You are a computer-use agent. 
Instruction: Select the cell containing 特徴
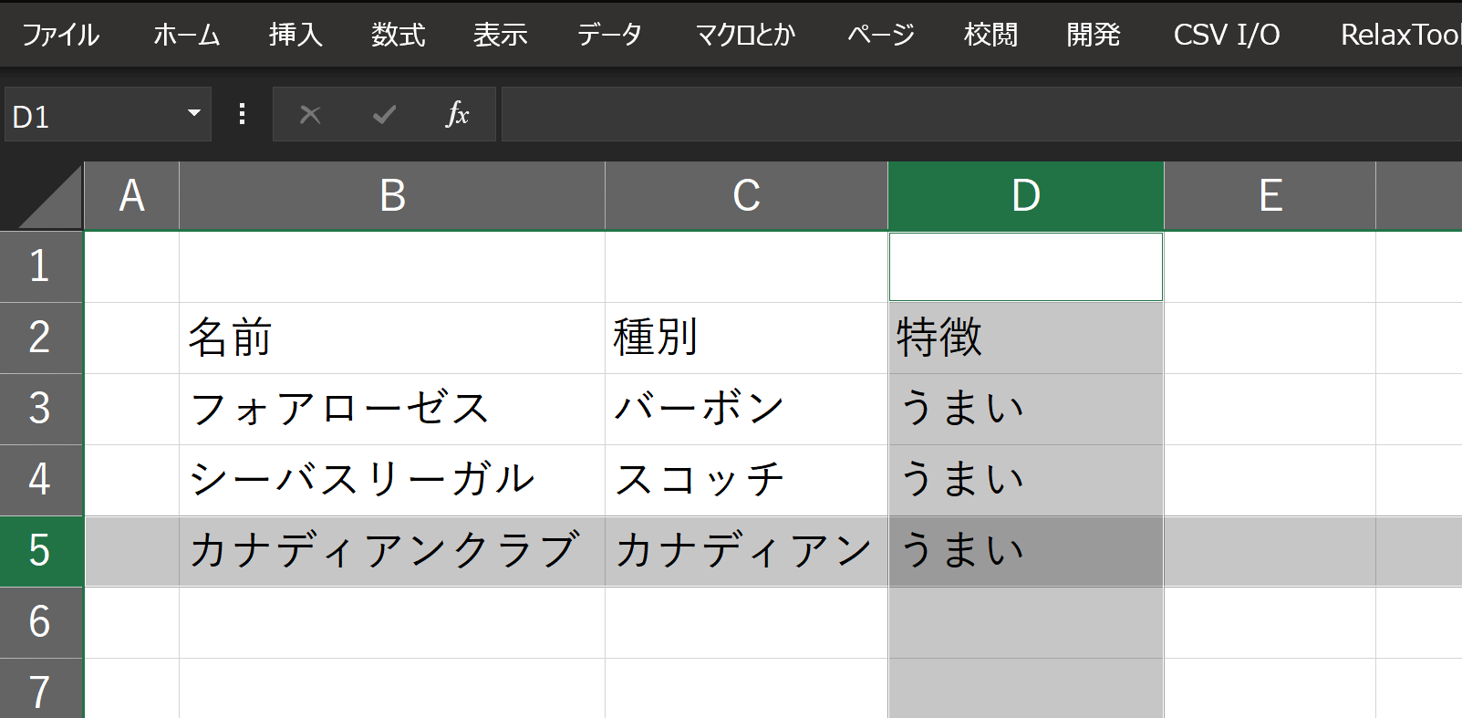pyautogui.click(x=1026, y=338)
